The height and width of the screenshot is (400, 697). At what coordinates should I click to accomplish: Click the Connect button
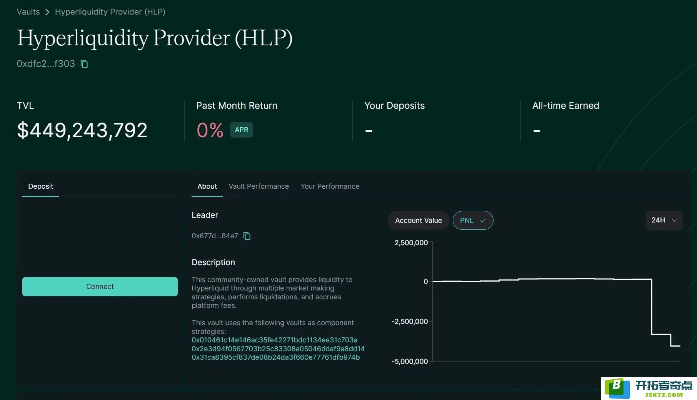pos(100,287)
